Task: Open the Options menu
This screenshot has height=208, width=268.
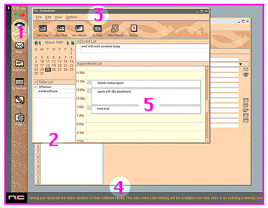Action: coord(71,17)
